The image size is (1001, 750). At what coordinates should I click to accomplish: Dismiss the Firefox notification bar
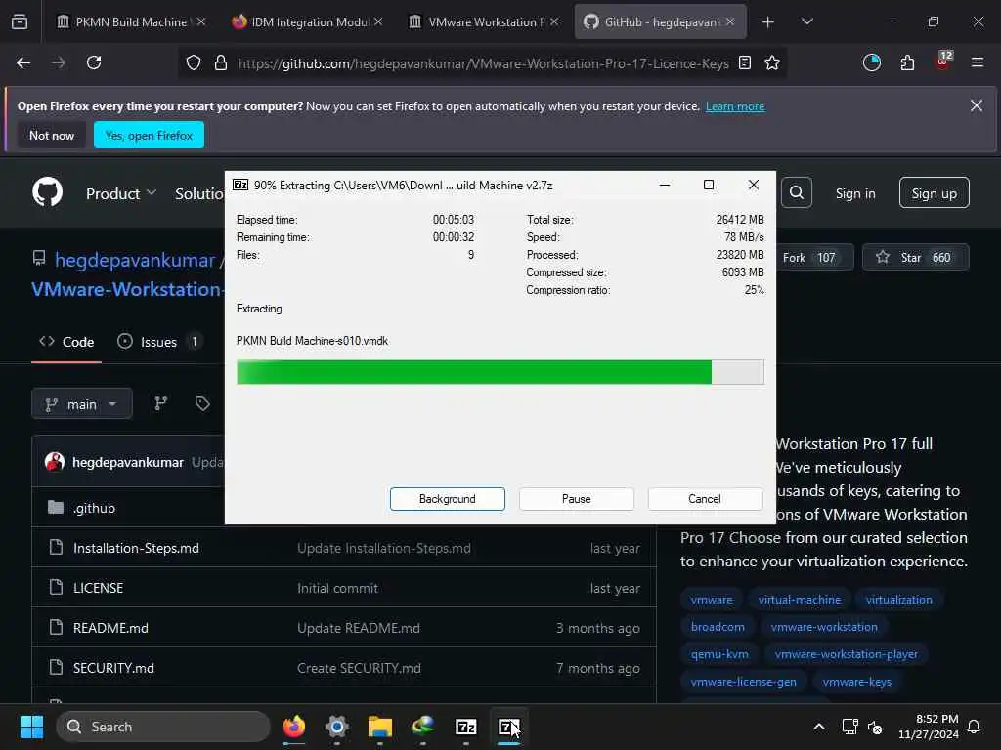coord(977,105)
